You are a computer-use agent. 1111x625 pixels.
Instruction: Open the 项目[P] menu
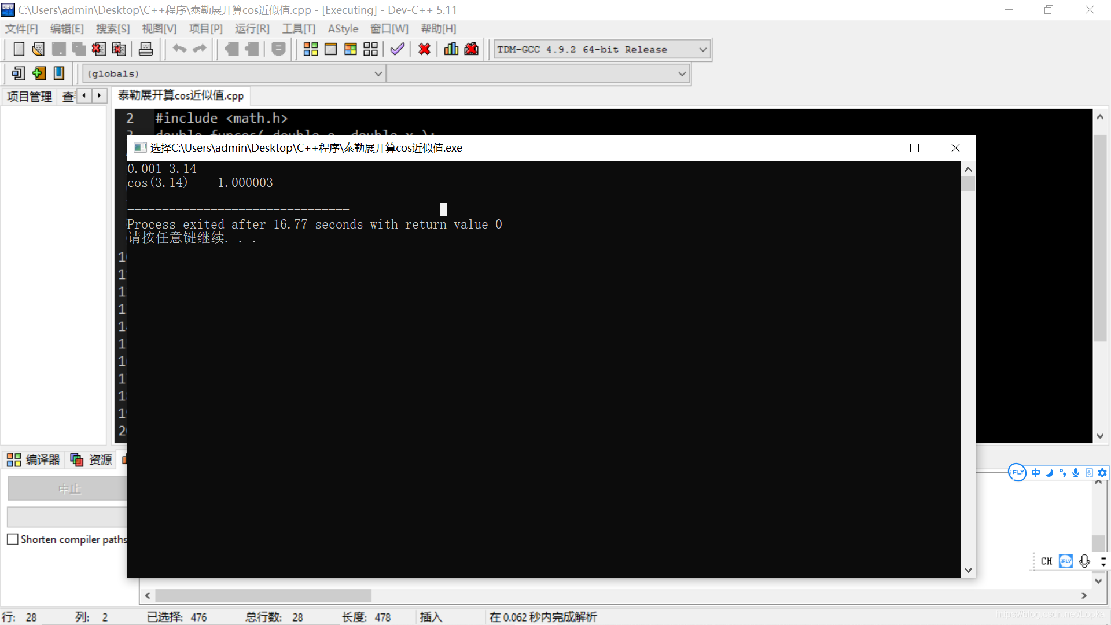[x=206, y=29]
